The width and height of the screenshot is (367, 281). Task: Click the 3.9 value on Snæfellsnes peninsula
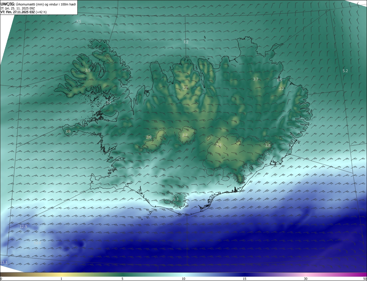point(68,132)
